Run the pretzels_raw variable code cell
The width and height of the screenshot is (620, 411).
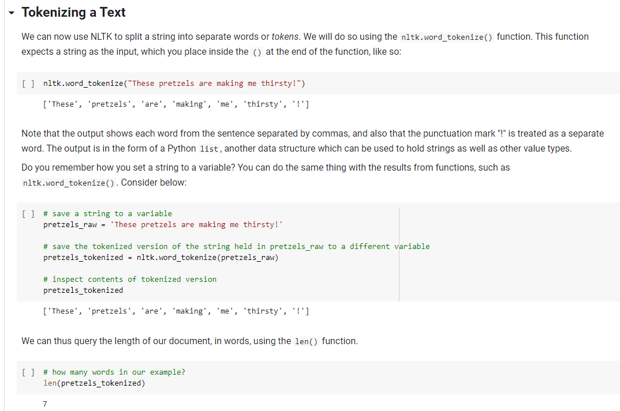click(x=28, y=214)
